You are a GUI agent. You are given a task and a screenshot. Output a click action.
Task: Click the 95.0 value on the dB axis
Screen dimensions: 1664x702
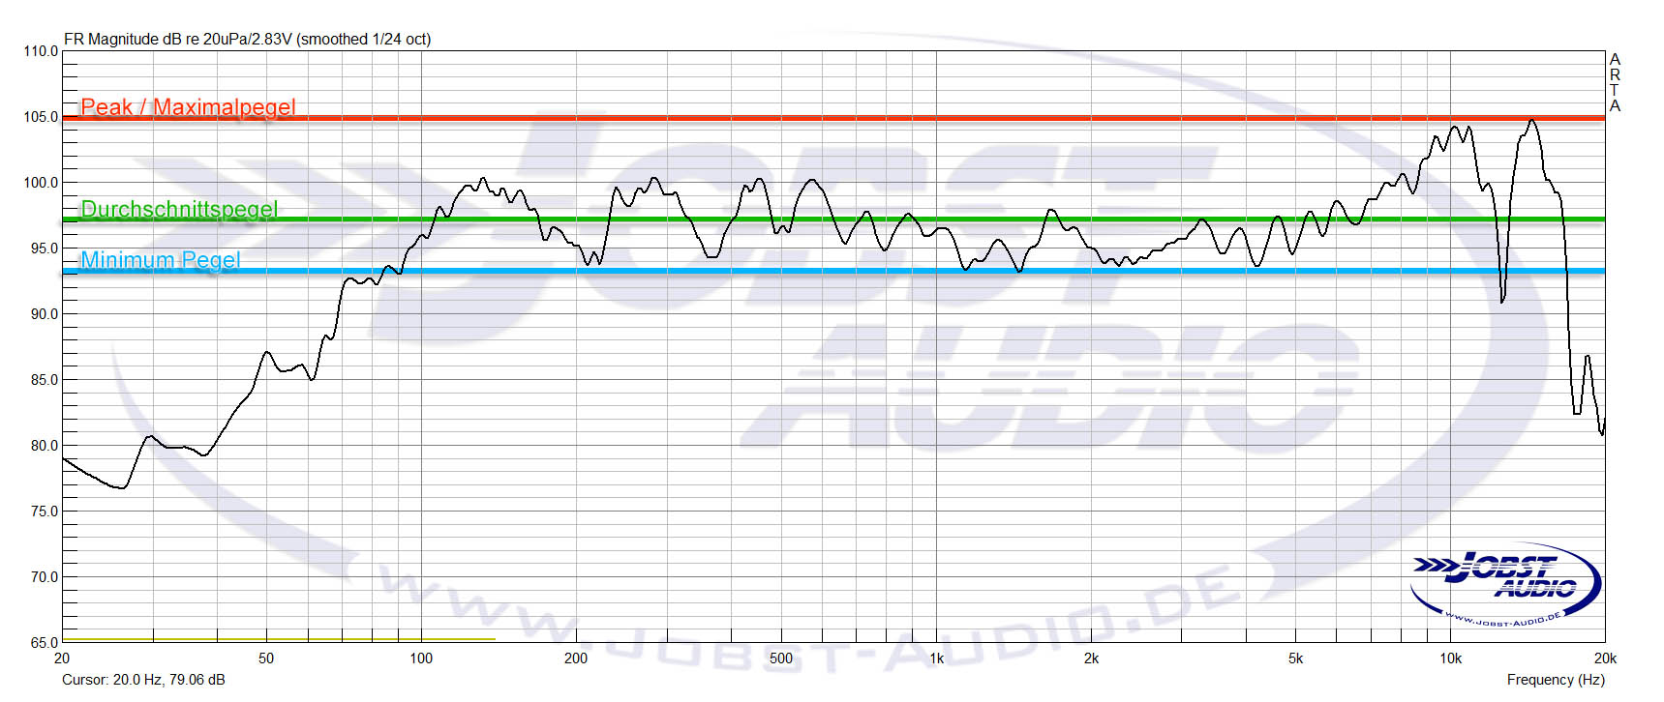[x=44, y=249]
